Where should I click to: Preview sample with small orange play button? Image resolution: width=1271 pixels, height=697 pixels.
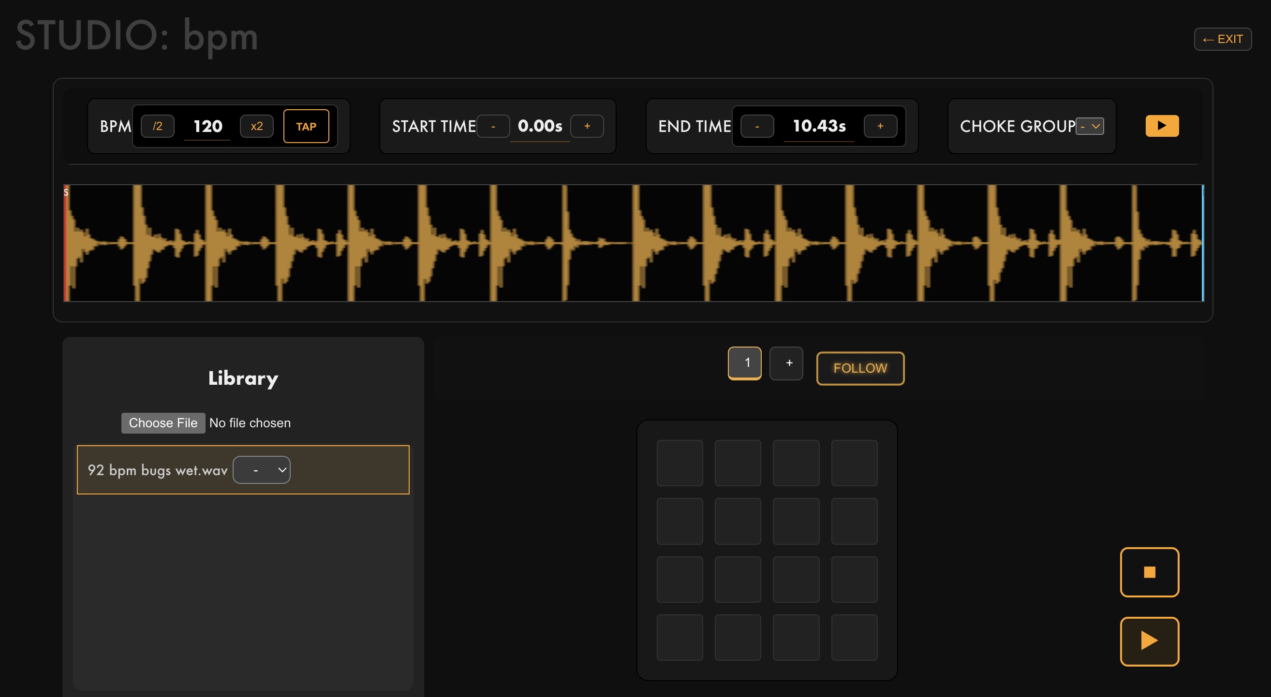[x=1162, y=126]
